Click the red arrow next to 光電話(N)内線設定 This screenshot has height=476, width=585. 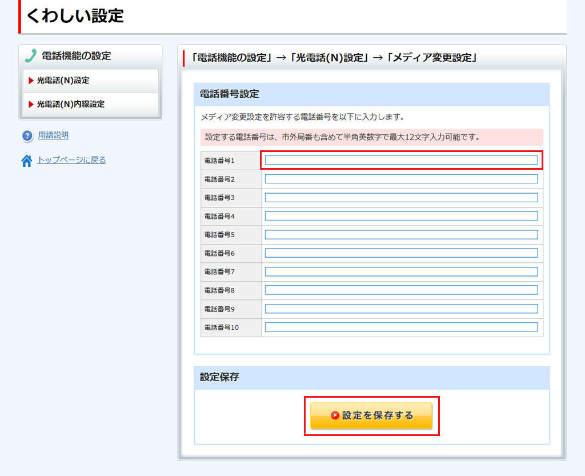coord(31,105)
